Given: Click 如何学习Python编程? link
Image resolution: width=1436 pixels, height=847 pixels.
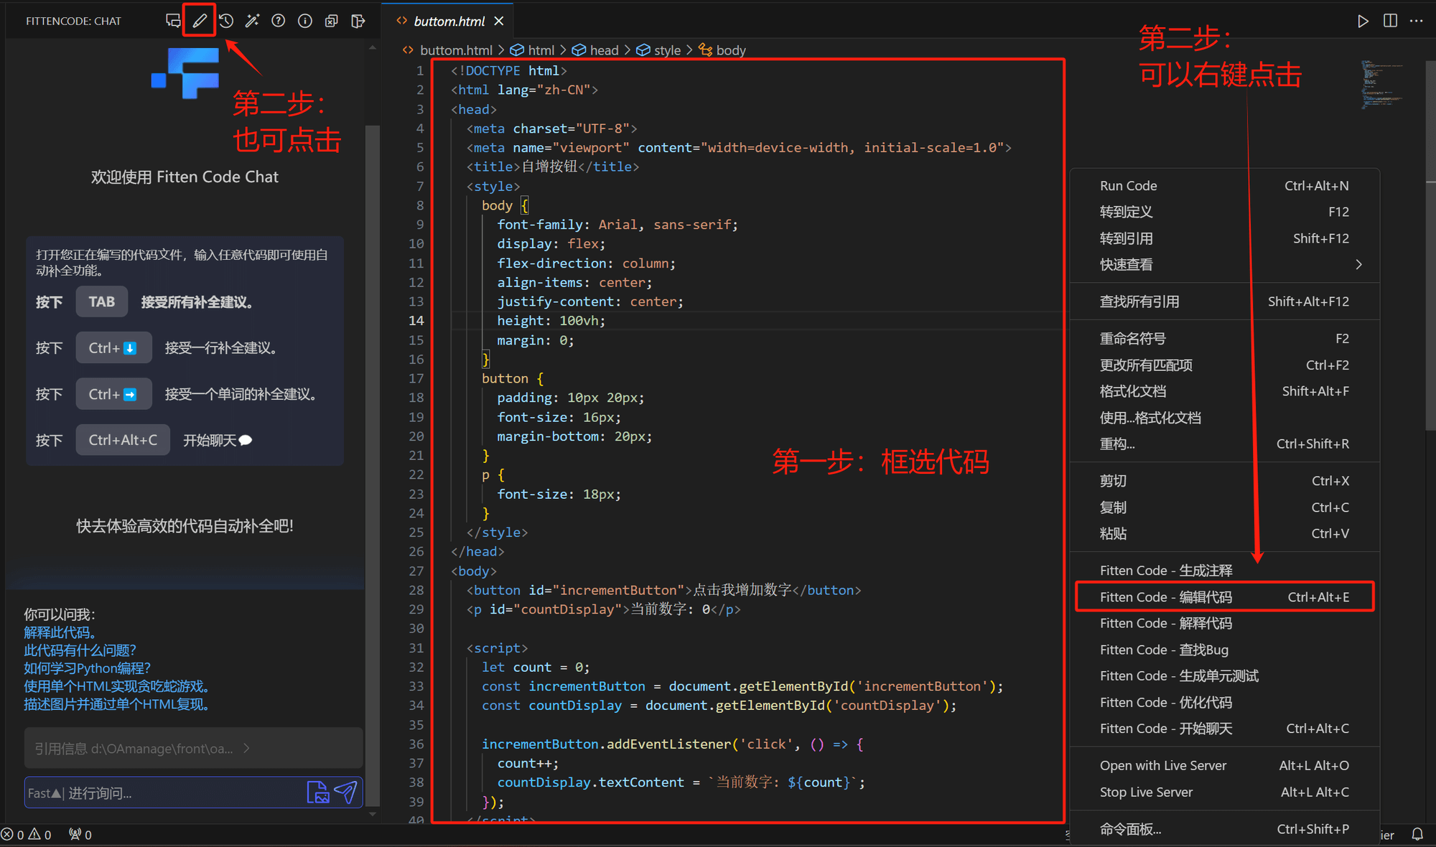Looking at the screenshot, I should pyautogui.click(x=87, y=668).
